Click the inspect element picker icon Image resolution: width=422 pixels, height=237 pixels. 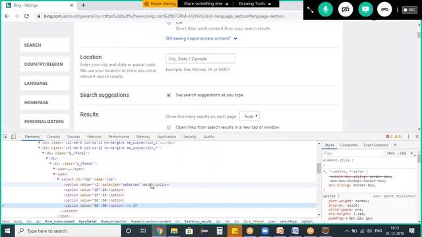(5, 136)
